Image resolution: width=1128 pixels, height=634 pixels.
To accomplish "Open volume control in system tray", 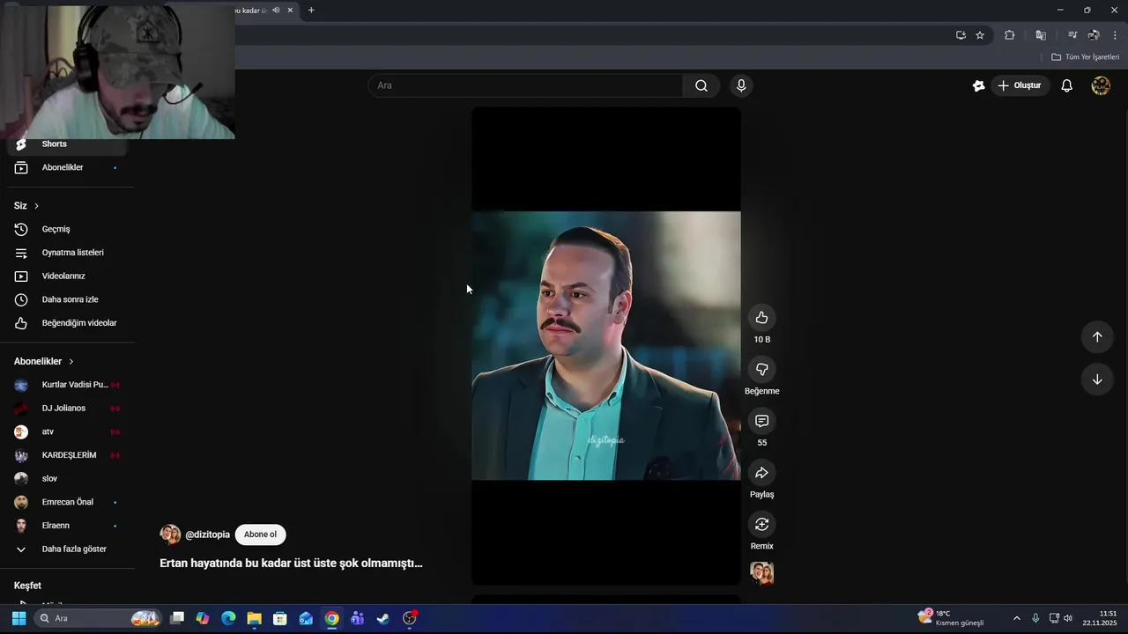I will (1068, 618).
